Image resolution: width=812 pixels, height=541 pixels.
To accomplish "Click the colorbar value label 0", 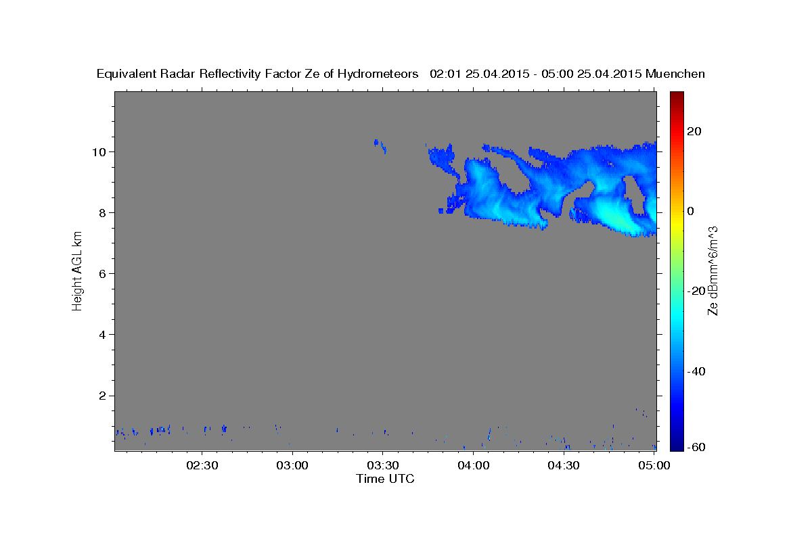I will (692, 211).
